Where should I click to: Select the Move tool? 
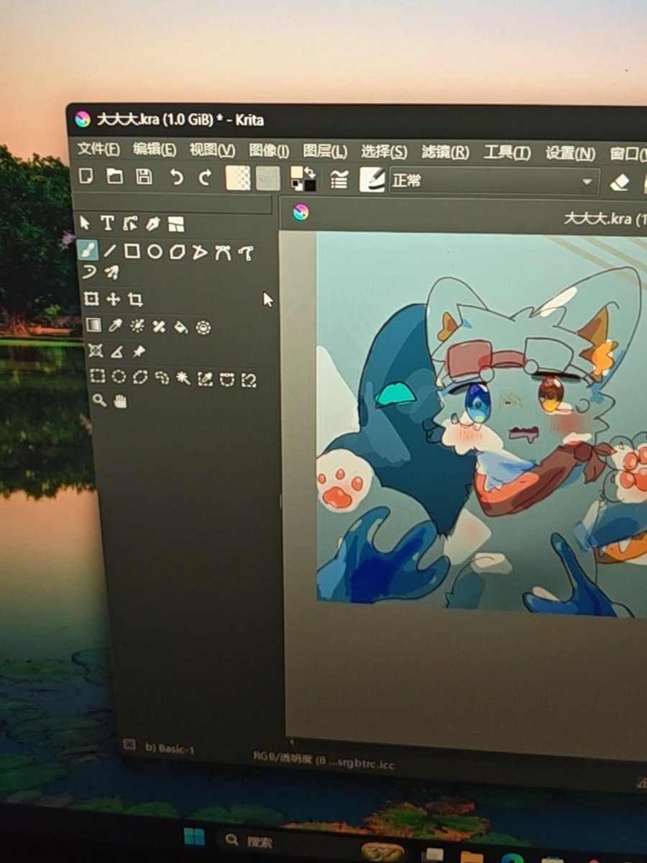pyautogui.click(x=113, y=299)
